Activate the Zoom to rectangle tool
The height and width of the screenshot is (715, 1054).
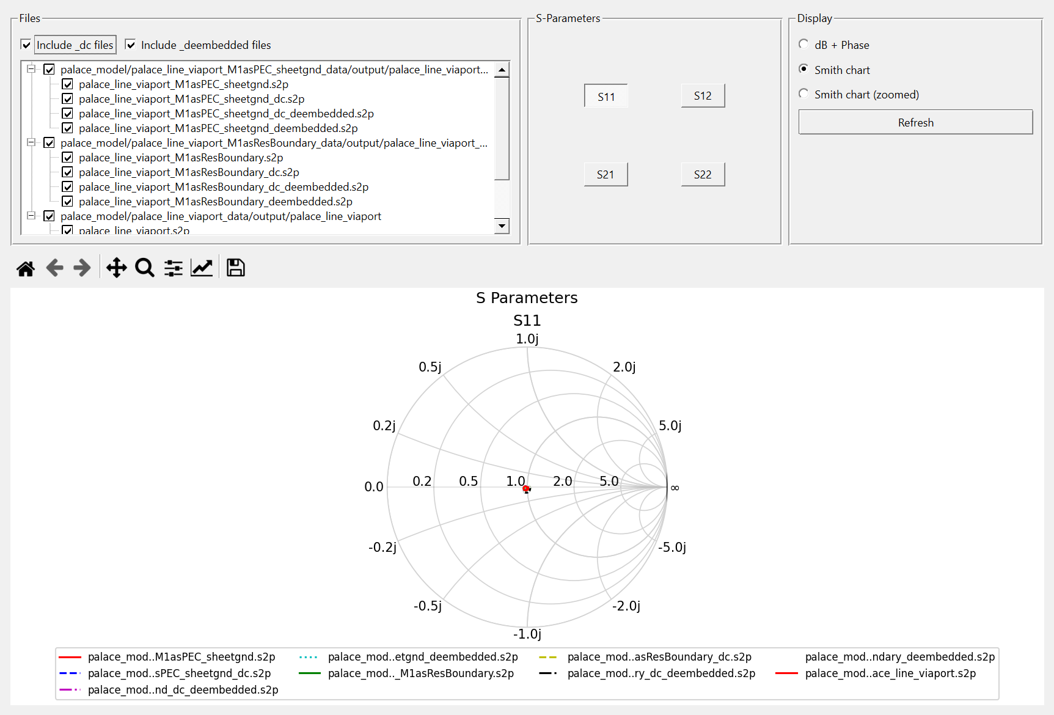[x=145, y=268]
